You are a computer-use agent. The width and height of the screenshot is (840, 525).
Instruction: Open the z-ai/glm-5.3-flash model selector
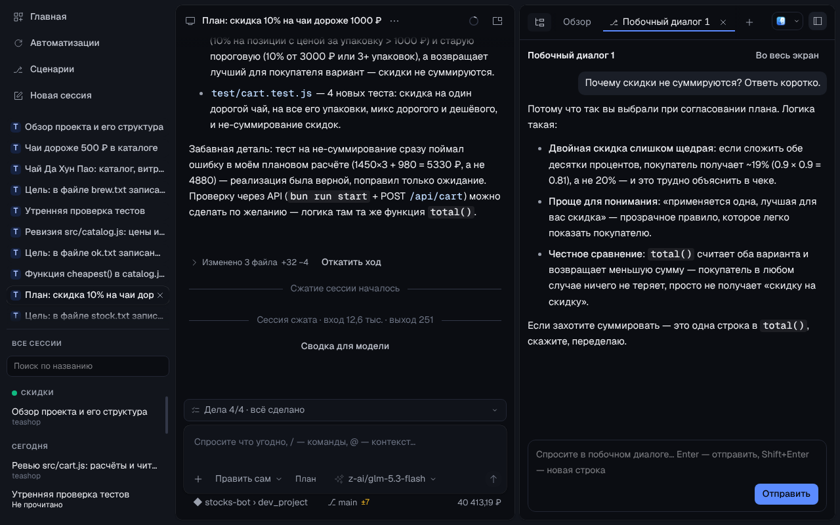[x=386, y=479]
